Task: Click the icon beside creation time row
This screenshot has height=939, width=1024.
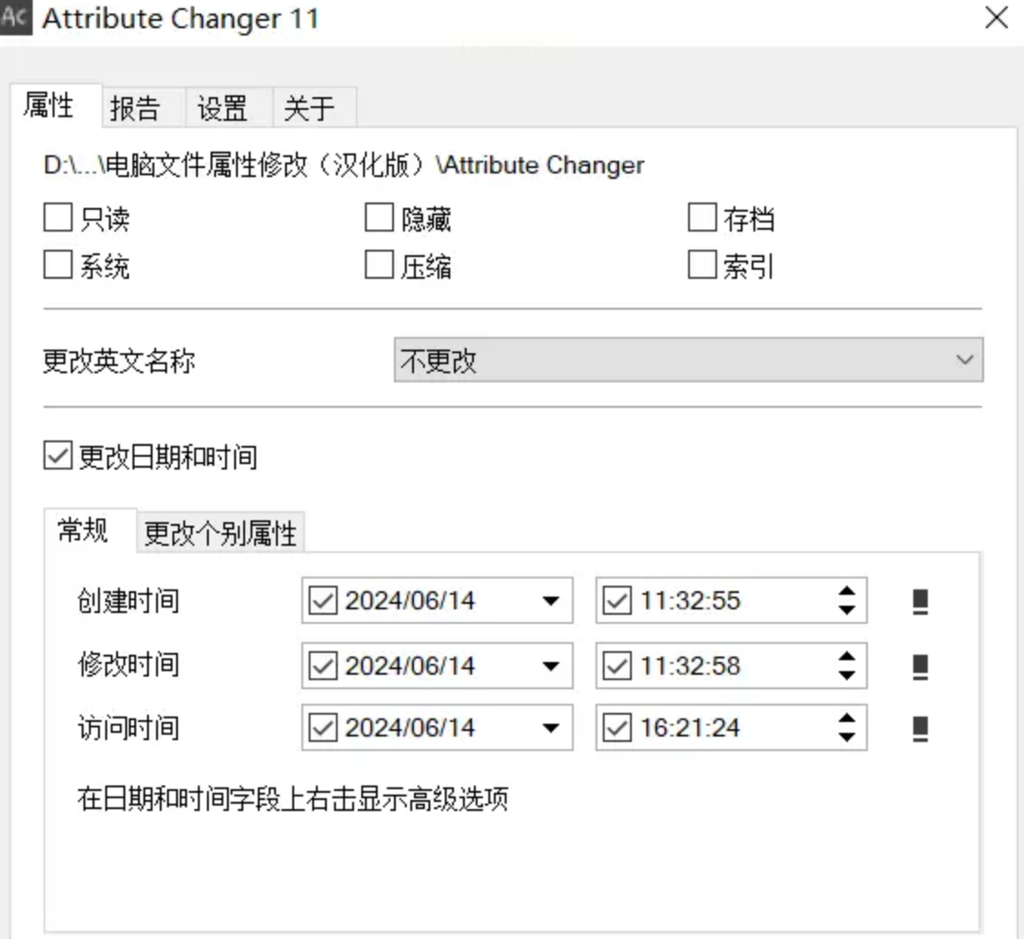Action: 920,601
